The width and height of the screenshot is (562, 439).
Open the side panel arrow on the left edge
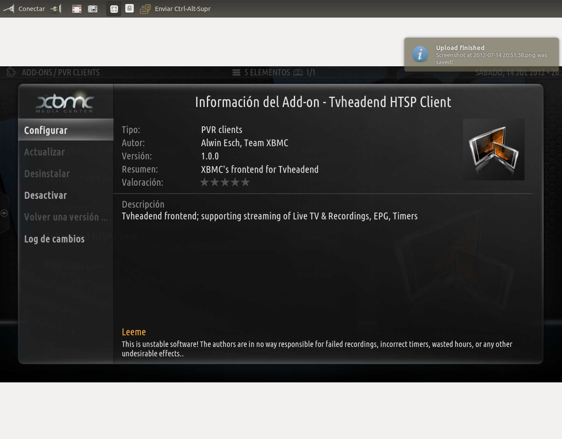(x=4, y=213)
